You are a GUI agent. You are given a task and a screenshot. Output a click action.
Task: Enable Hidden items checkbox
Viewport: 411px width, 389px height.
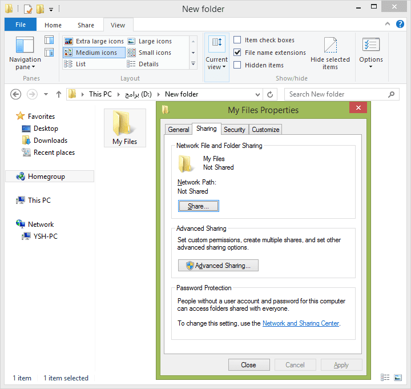[237, 65]
